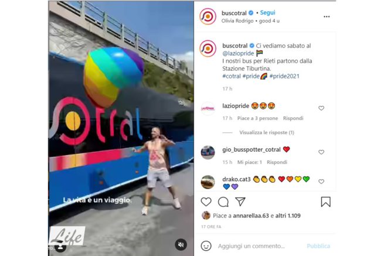Click Rispondi under laziopride comment
Screen dimensions: 384x256
(x=293, y=118)
